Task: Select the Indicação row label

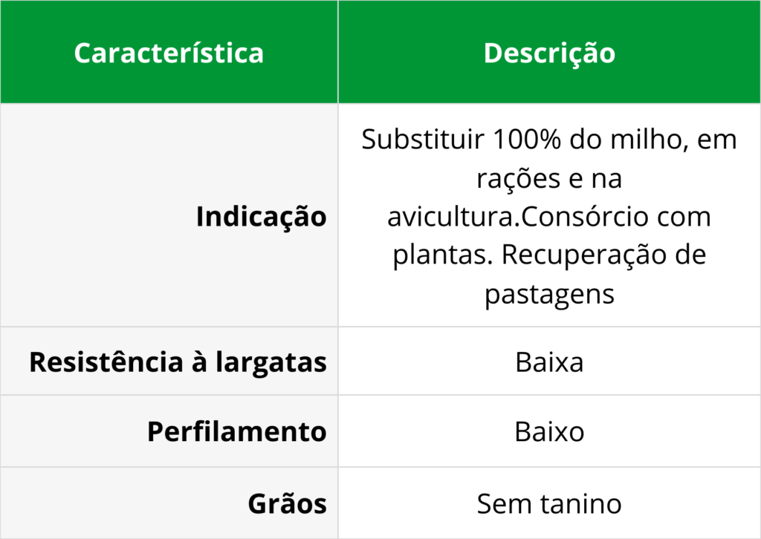Action: click(261, 217)
